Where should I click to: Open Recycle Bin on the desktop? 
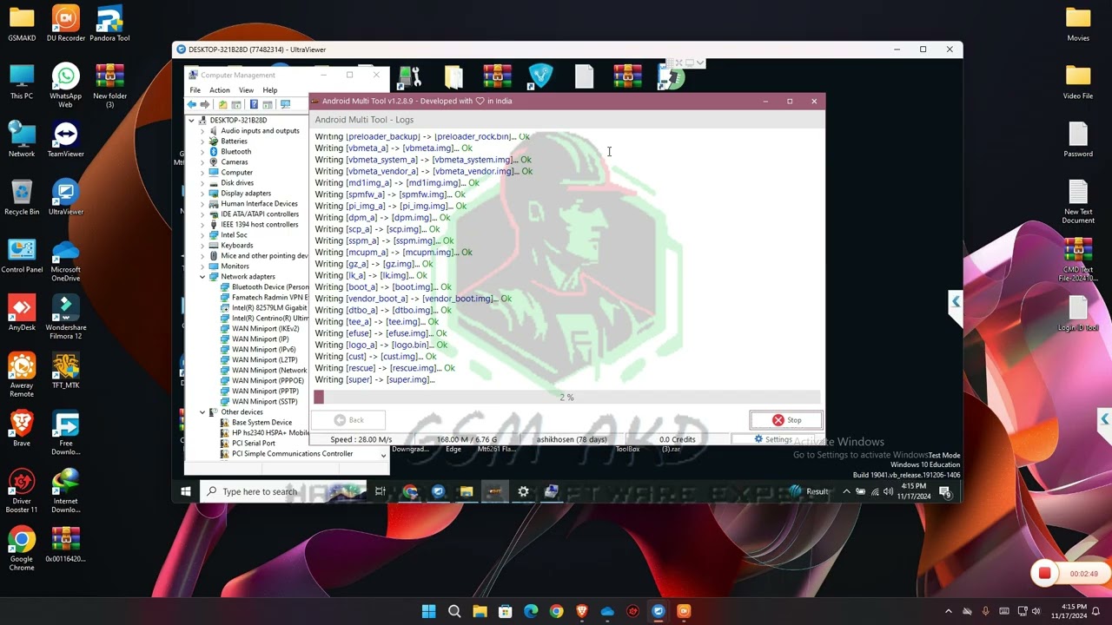point(22,197)
